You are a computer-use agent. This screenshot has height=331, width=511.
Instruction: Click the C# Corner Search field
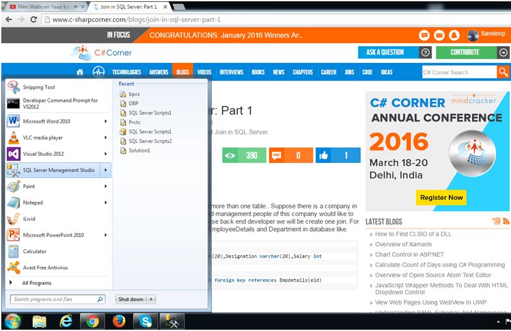coord(459,72)
